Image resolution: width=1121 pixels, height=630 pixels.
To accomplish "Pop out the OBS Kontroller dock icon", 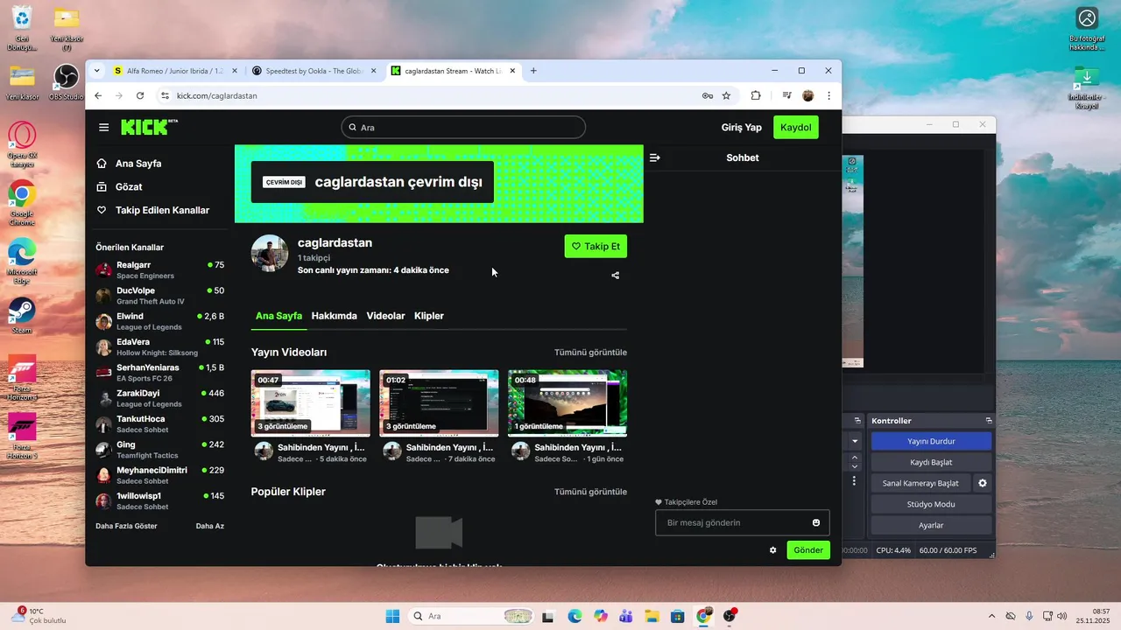I will pyautogui.click(x=989, y=421).
